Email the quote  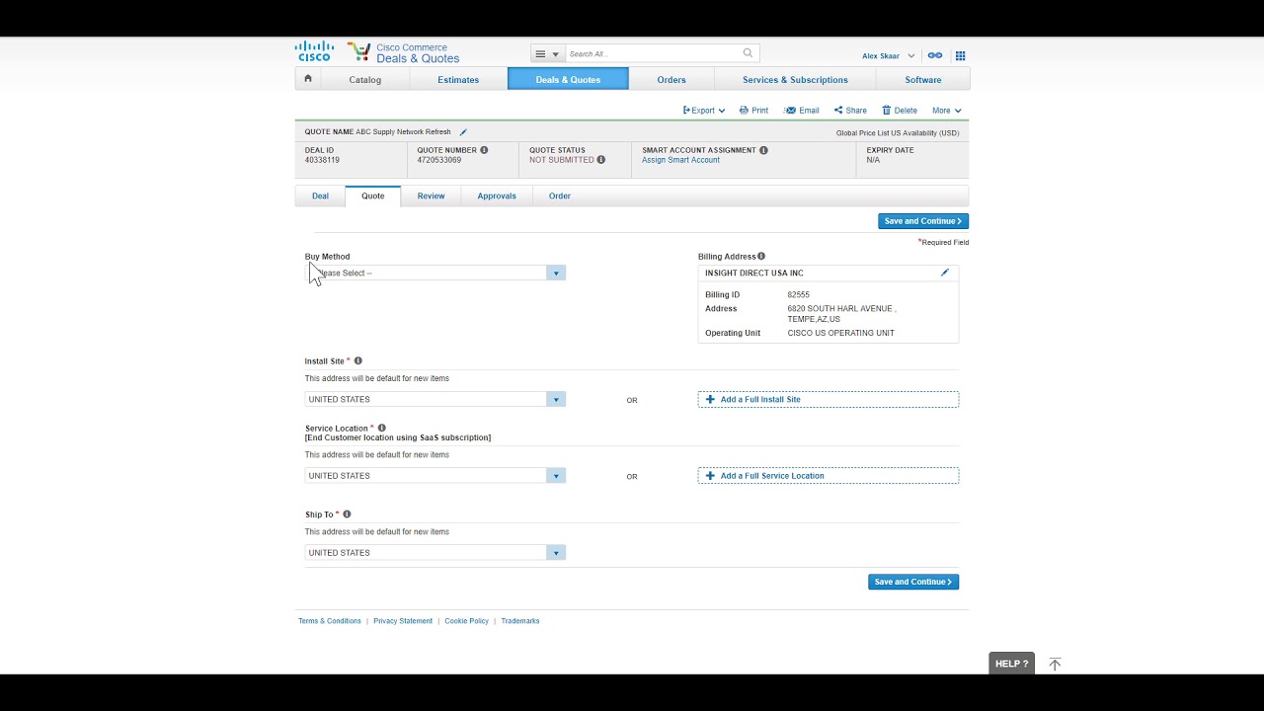tap(802, 111)
